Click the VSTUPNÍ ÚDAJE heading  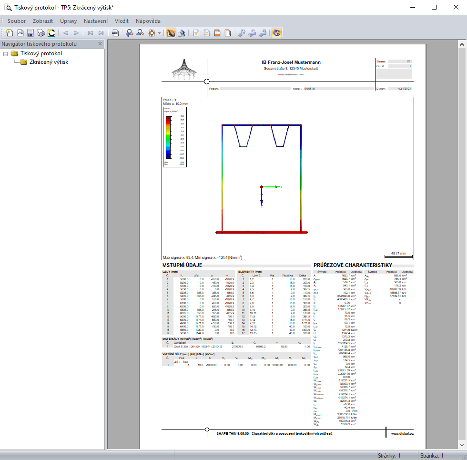click(182, 265)
